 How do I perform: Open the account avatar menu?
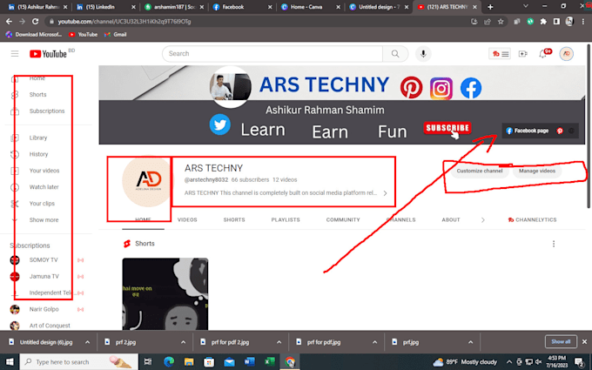pos(567,54)
